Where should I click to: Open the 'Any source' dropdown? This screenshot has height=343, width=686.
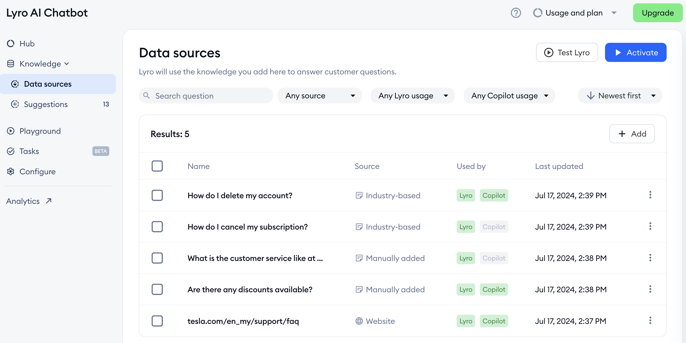[x=320, y=96]
